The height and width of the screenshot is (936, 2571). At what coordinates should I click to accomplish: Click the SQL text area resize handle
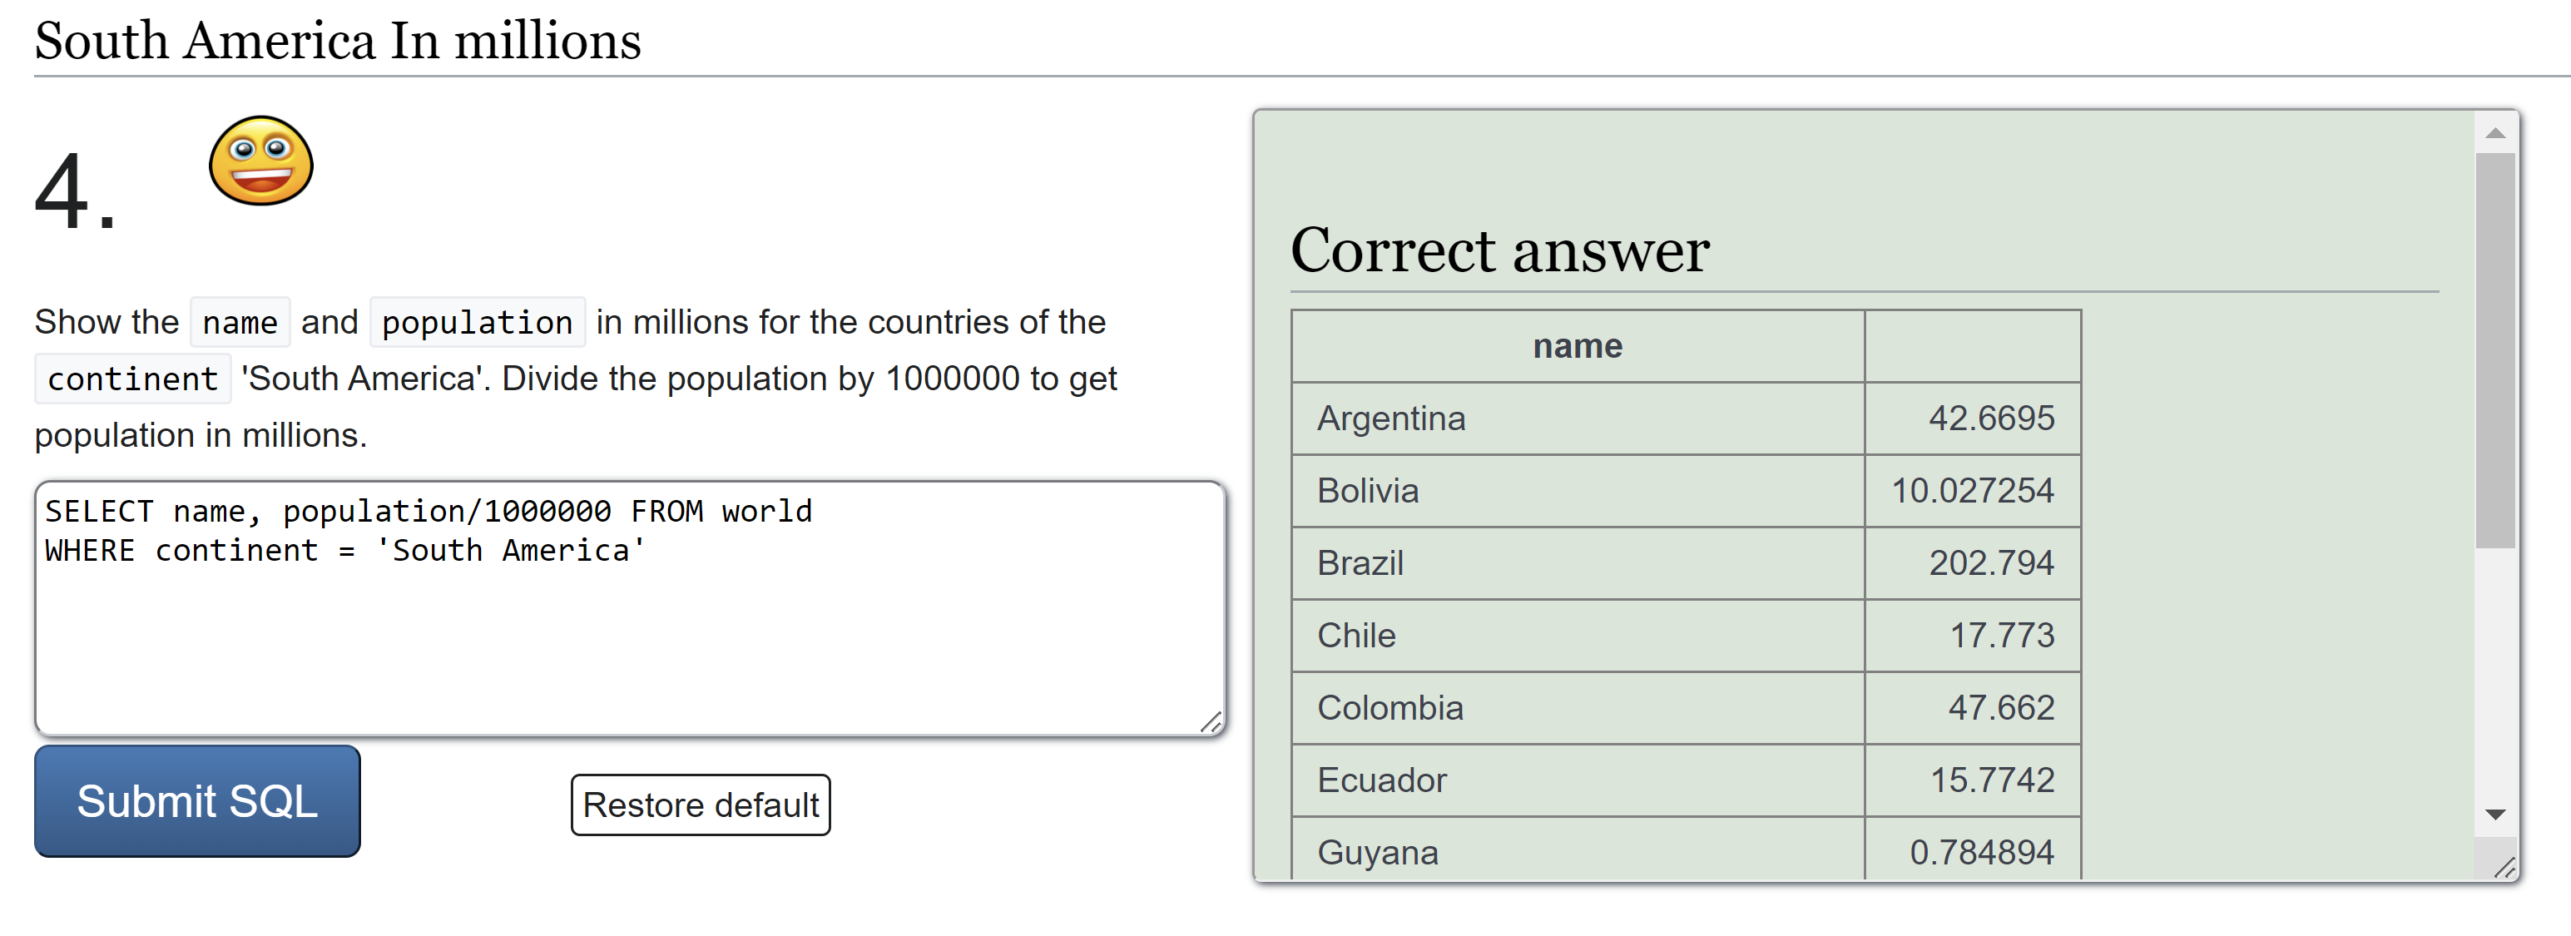point(1211,722)
